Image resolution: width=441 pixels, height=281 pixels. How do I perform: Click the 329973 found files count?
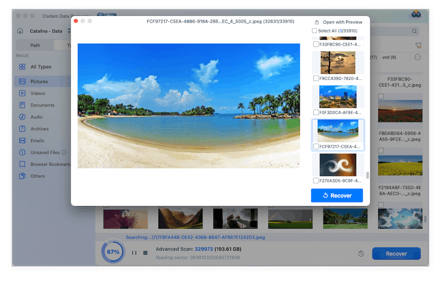tap(203, 249)
